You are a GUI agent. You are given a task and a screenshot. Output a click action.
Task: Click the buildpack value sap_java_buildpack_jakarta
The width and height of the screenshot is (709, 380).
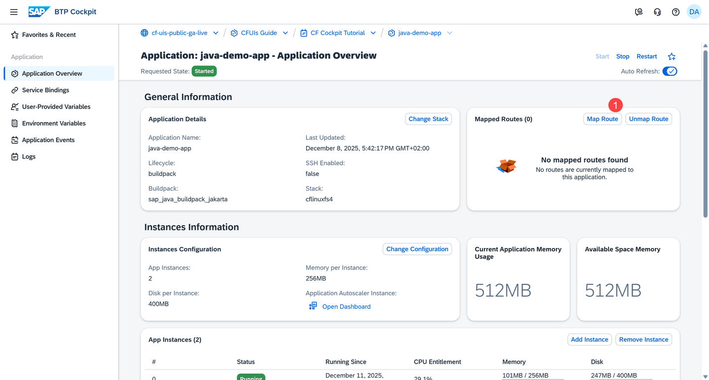pyautogui.click(x=188, y=199)
